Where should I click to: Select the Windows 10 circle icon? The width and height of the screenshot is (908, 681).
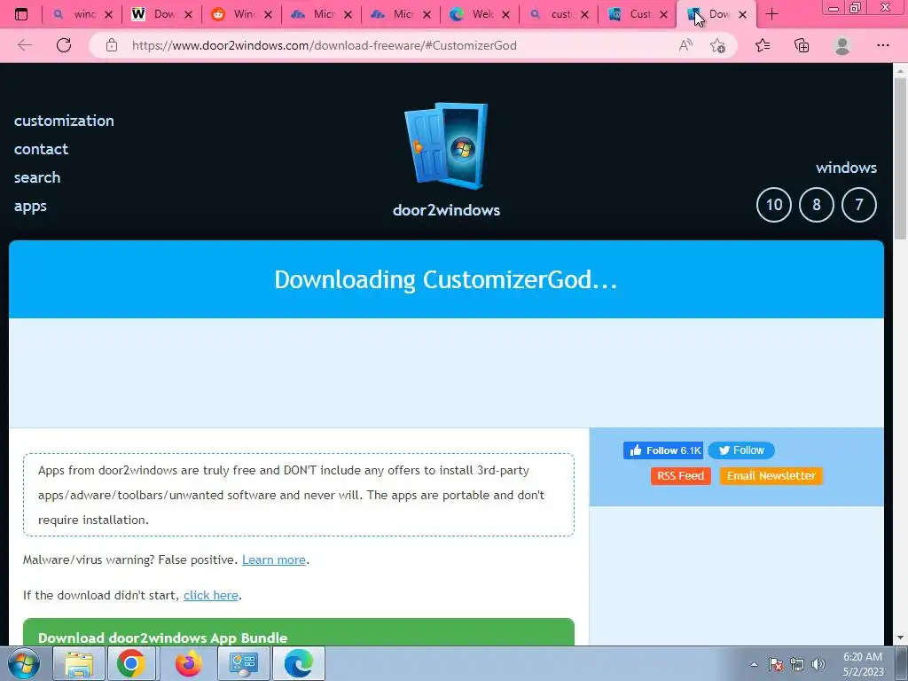tap(773, 205)
